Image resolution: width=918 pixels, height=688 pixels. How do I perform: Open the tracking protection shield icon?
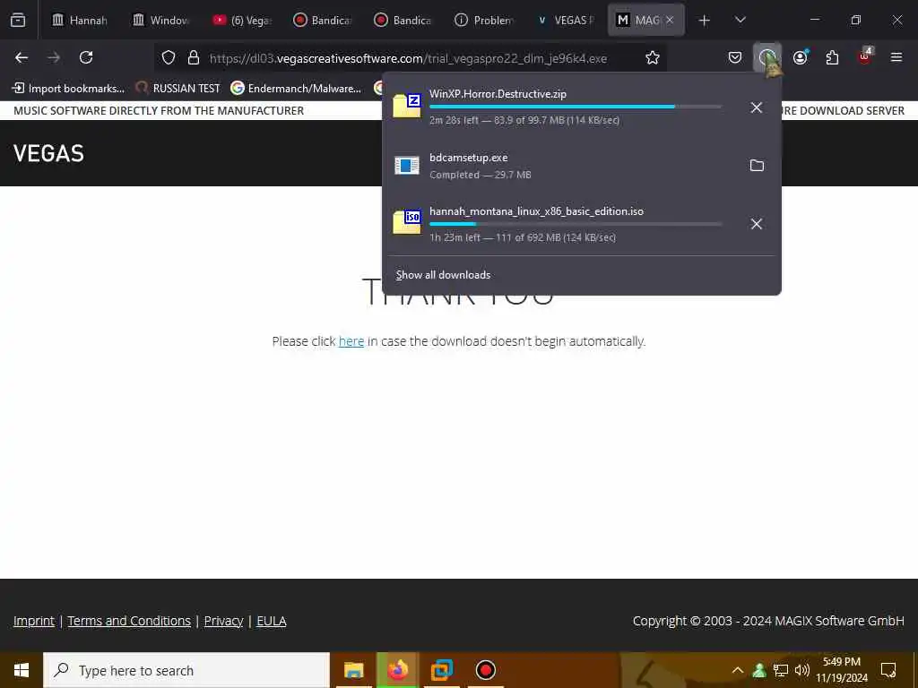tap(169, 57)
